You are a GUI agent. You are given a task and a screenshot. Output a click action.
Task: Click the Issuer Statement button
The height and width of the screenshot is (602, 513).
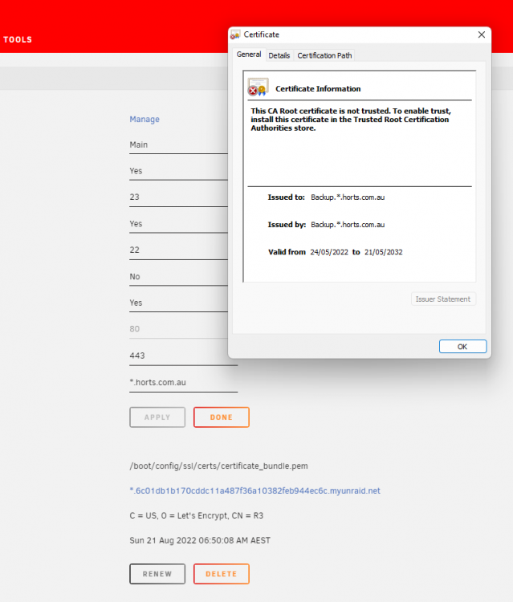[443, 299]
